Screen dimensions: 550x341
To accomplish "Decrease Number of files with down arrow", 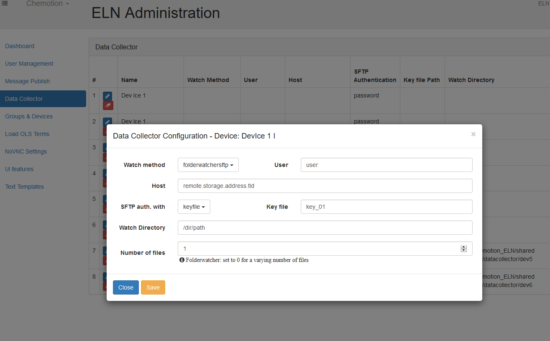I will coord(463,250).
